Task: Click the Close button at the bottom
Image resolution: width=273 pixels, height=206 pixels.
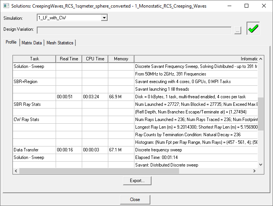Action: coord(135,200)
